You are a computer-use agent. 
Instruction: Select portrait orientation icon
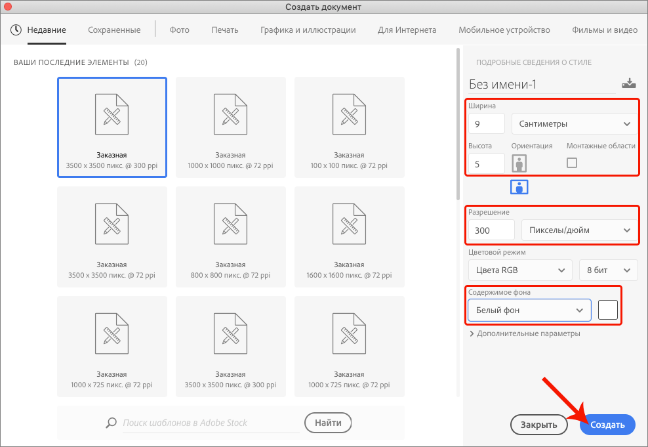click(520, 163)
